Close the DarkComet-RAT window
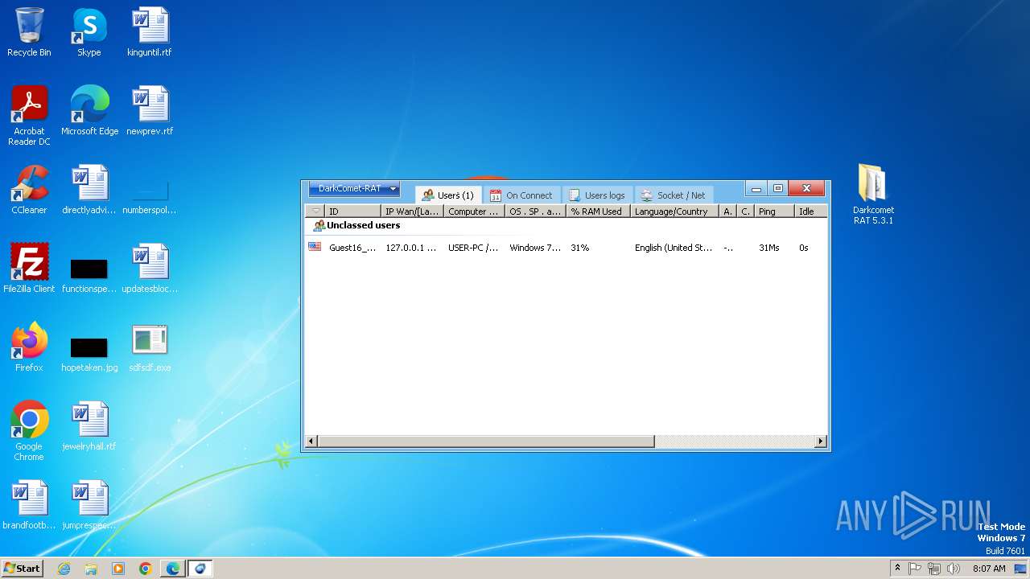 (806, 189)
